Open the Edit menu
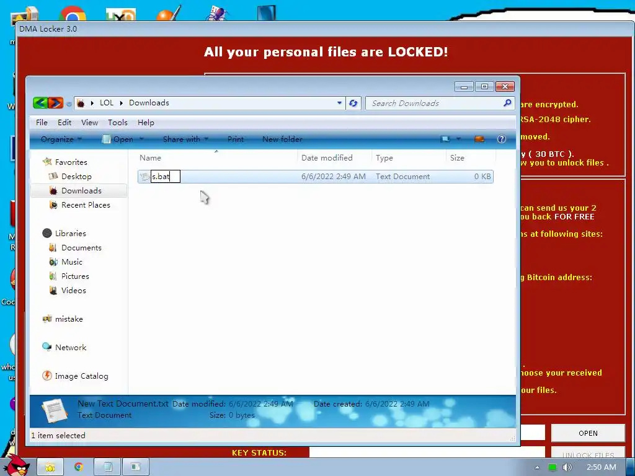Screen dimensions: 635x476 64,123
